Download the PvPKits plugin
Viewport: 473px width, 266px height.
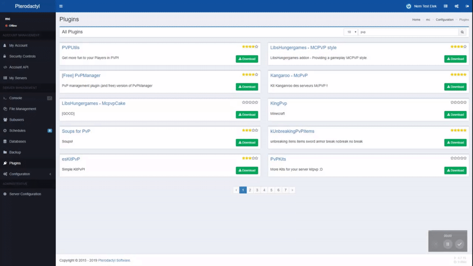[x=455, y=170]
